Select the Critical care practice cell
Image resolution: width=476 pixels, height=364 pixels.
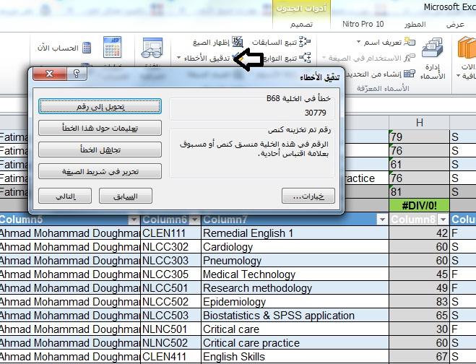(x=295, y=343)
